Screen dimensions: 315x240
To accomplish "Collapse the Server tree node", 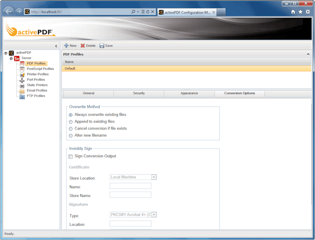I will [11, 58].
